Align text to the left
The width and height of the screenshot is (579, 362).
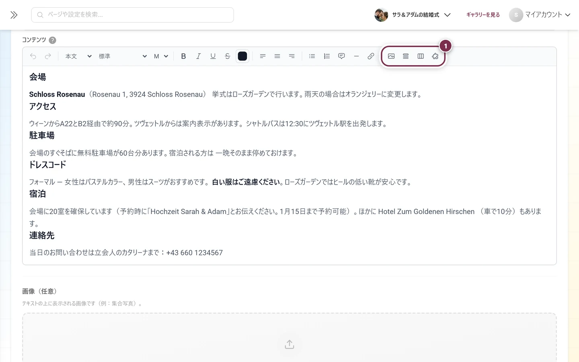coord(263,56)
